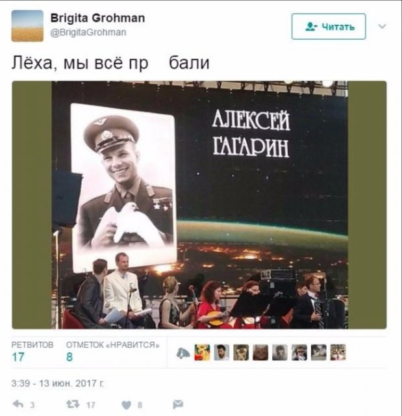Enlarge the Gagarin stage photo
The image size is (402, 416).
tap(199, 205)
